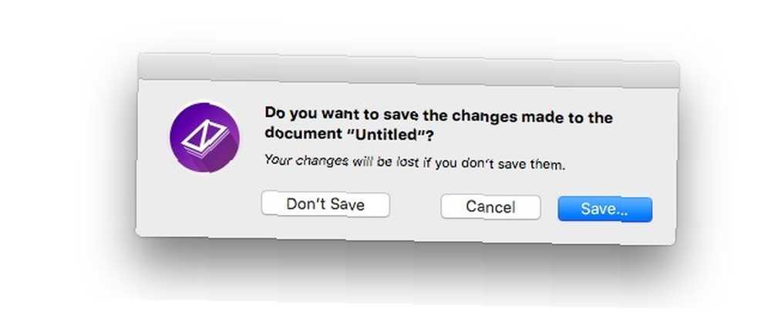Click the question mark ending the bold heading
Viewport: 771px width, 312px height.
tap(429, 136)
